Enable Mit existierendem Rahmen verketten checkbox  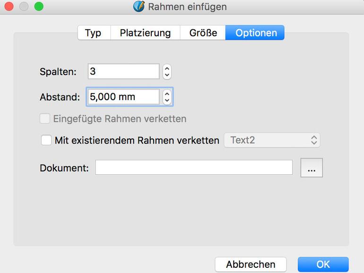(x=46, y=140)
